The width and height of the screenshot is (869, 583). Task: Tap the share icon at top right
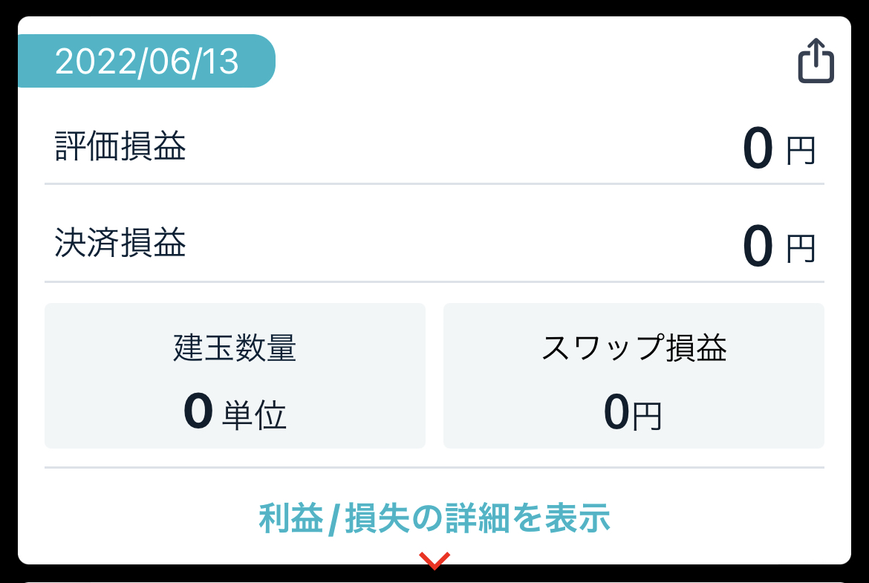[x=816, y=60]
